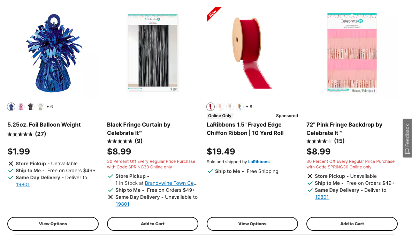
Task: Add the Pink Fringe Backdrop to cart
Action: pyautogui.click(x=352, y=224)
